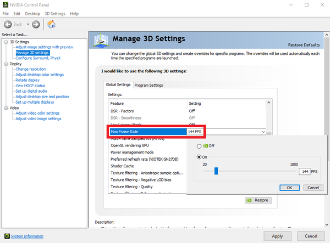Image resolution: width=330 pixels, height=243 pixels.
Task: Click the Back arrow icon
Action: point(9,24)
